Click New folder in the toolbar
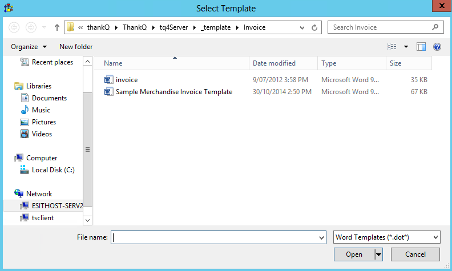Screen dimensions: 452x271 (75, 47)
